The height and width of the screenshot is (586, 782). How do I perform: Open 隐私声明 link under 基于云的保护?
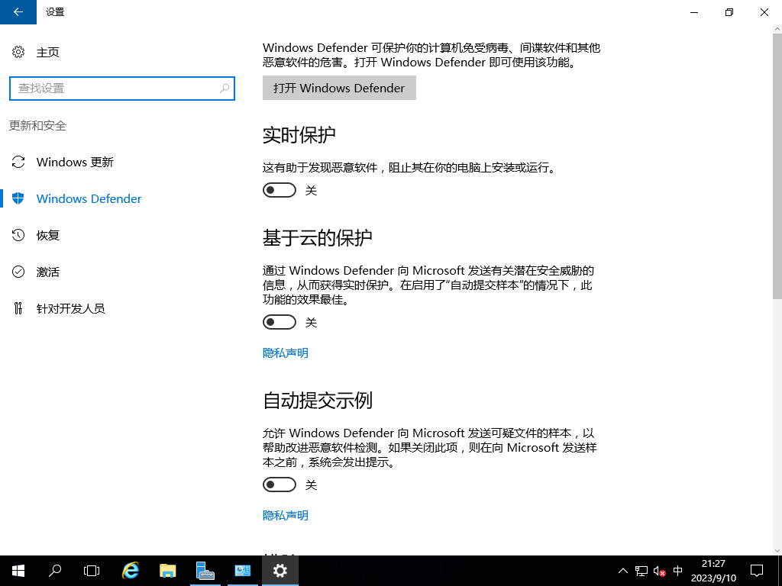[286, 353]
